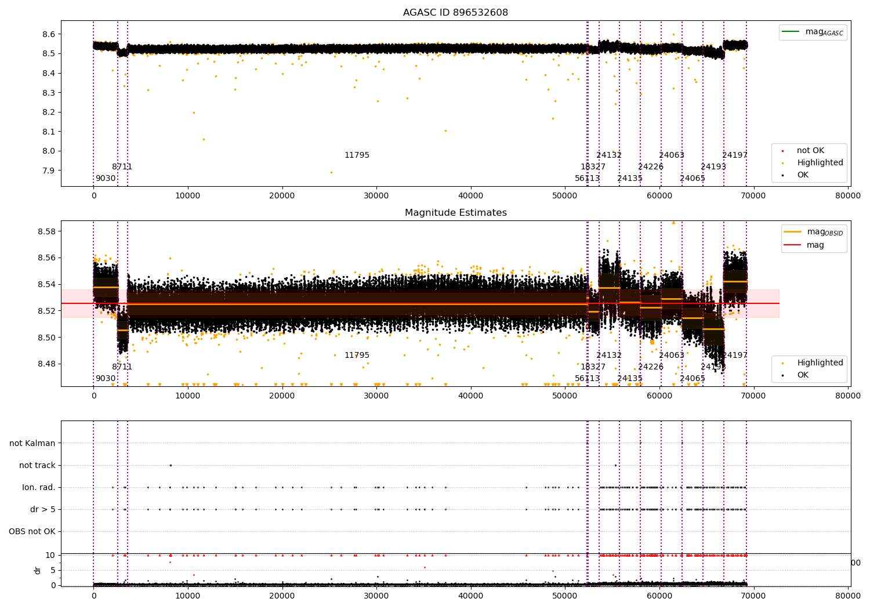Click obsid label '8711' in Magnitude Estimates plot

122,367
